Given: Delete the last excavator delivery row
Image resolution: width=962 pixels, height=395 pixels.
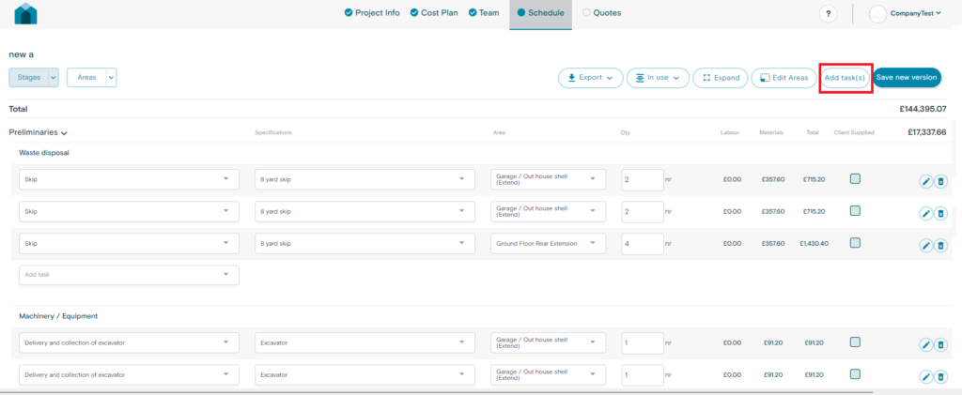Looking at the screenshot, I should [x=940, y=376].
